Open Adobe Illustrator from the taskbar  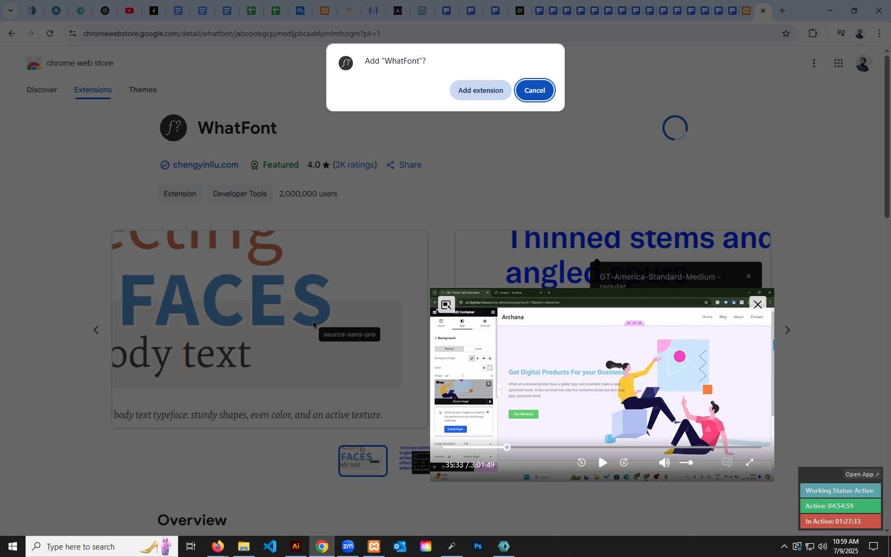[296, 546]
